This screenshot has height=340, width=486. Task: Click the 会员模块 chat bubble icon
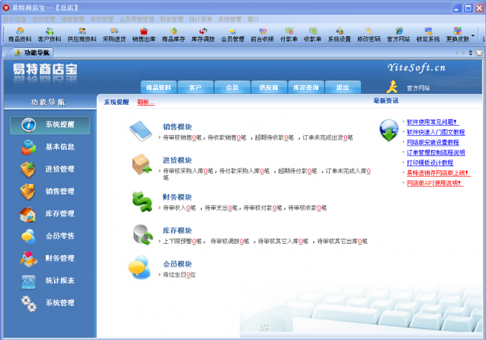[140, 268]
